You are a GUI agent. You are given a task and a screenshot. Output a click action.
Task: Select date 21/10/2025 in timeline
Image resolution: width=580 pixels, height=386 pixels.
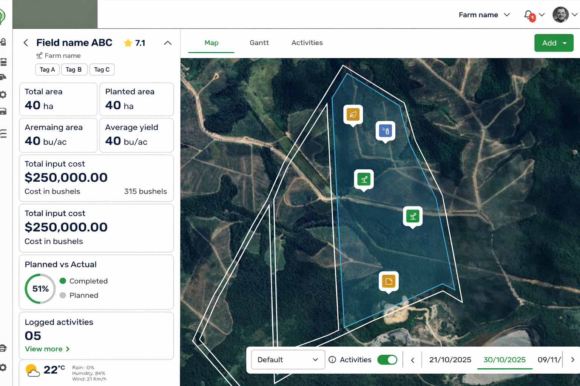tap(450, 360)
